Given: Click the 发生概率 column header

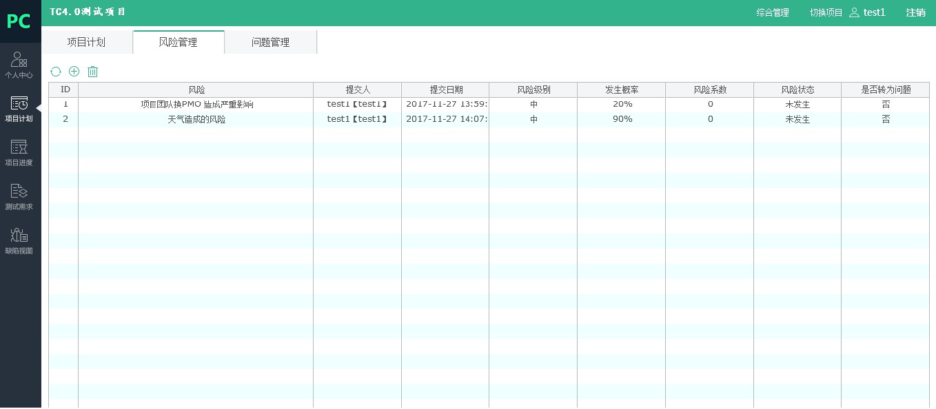Looking at the screenshot, I should tap(622, 90).
